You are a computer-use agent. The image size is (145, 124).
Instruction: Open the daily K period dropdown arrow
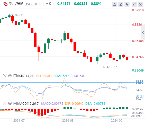[54, 4]
